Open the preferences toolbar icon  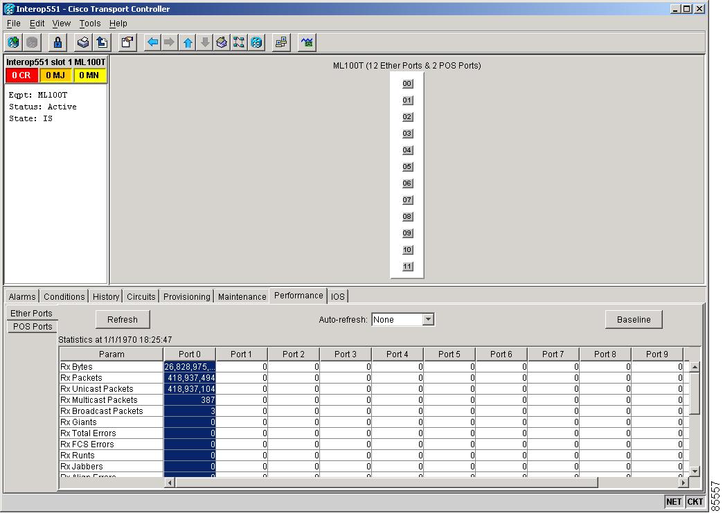(x=127, y=42)
